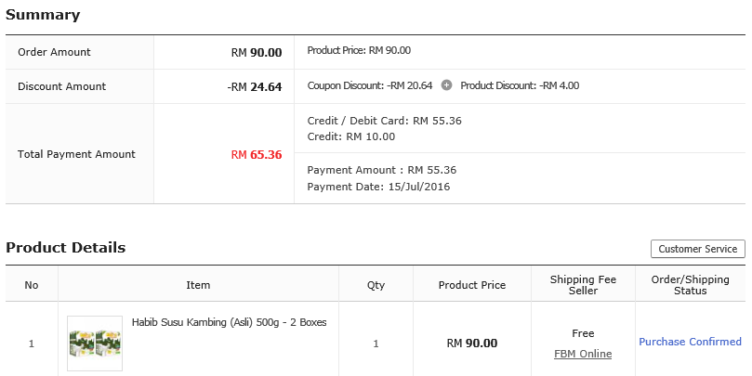Click the Summary heading
This screenshot has height=376, width=752.
(43, 15)
